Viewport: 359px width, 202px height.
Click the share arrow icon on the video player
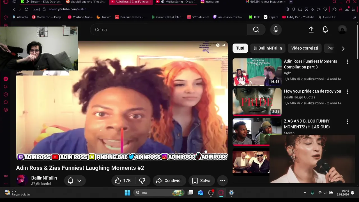[x=224, y=45]
